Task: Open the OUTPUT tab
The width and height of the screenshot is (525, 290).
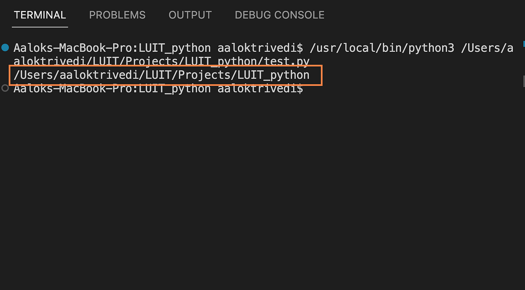Action: pos(190,15)
